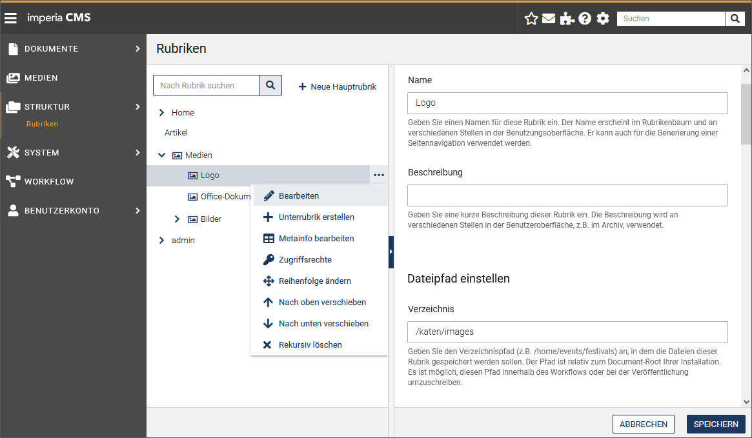The image size is (752, 438).
Task: Click the Medien picture icon
Action: (x=13, y=77)
